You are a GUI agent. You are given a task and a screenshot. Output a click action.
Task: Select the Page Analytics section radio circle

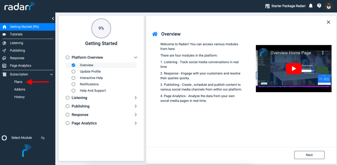click(x=67, y=123)
